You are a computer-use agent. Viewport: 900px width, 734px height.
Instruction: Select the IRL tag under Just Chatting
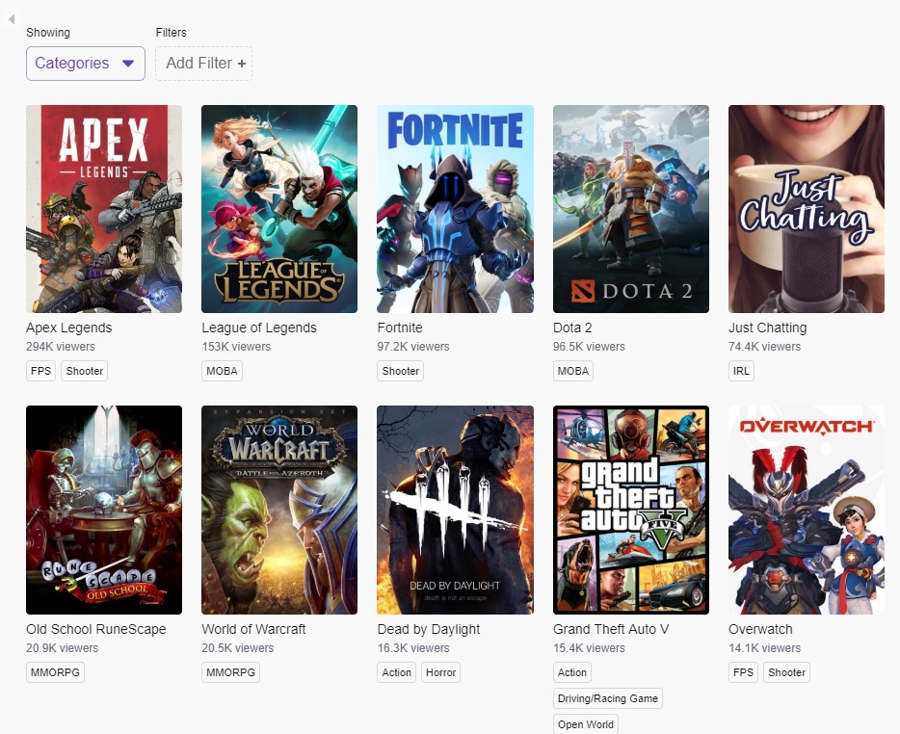tap(741, 371)
